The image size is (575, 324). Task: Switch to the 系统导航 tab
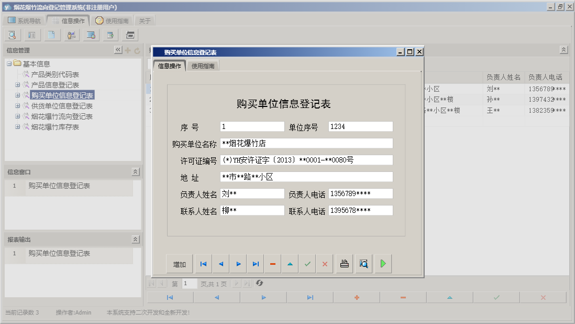tap(24, 21)
